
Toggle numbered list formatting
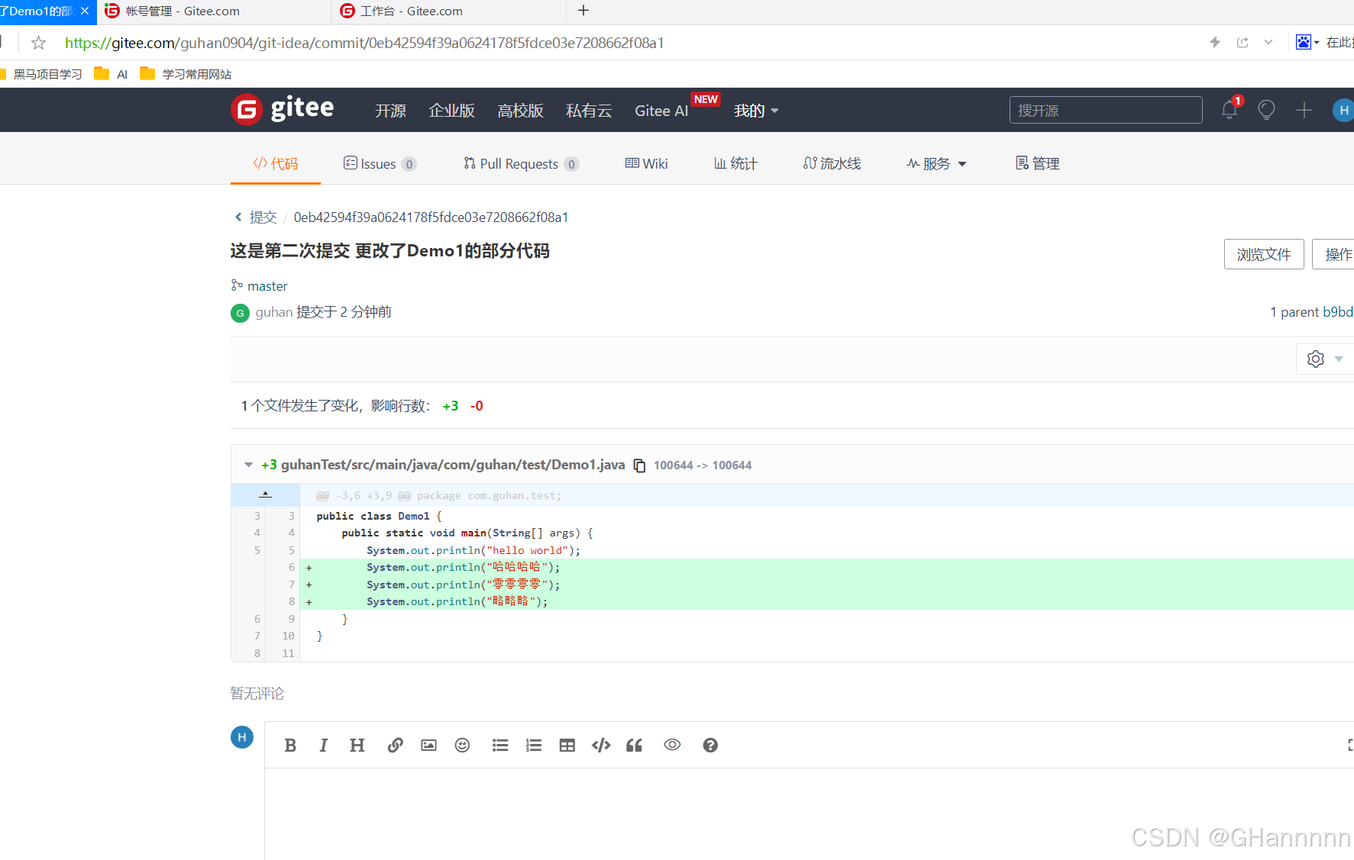coord(533,746)
